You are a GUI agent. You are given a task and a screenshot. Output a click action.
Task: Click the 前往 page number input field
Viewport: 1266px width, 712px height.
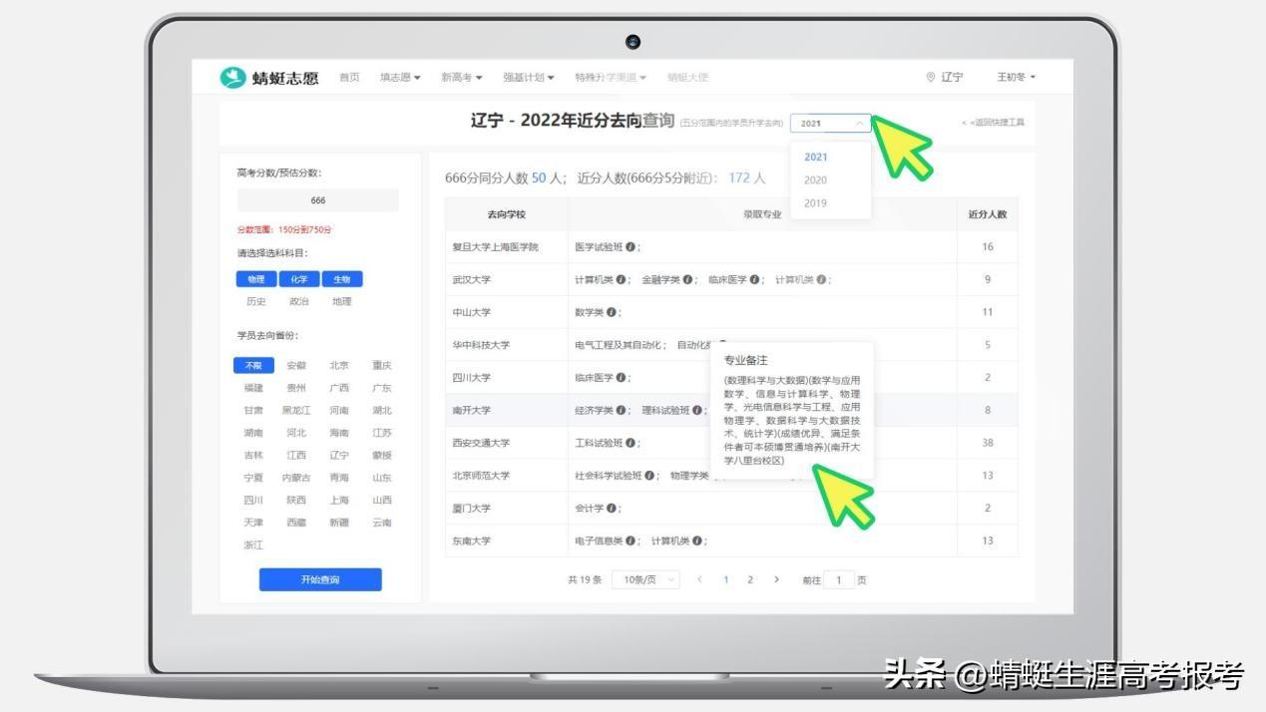tap(839, 579)
